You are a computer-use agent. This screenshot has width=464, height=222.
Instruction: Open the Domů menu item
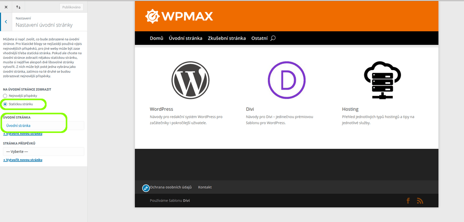coord(156,38)
